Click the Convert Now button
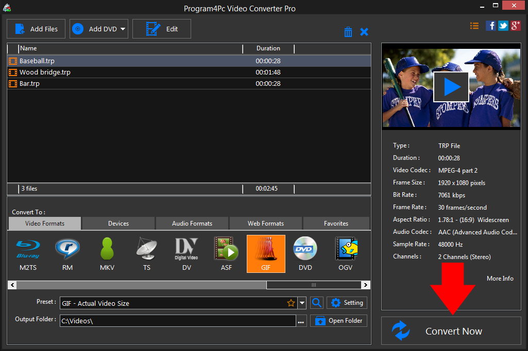This screenshot has height=351, width=528. pyautogui.click(x=451, y=330)
